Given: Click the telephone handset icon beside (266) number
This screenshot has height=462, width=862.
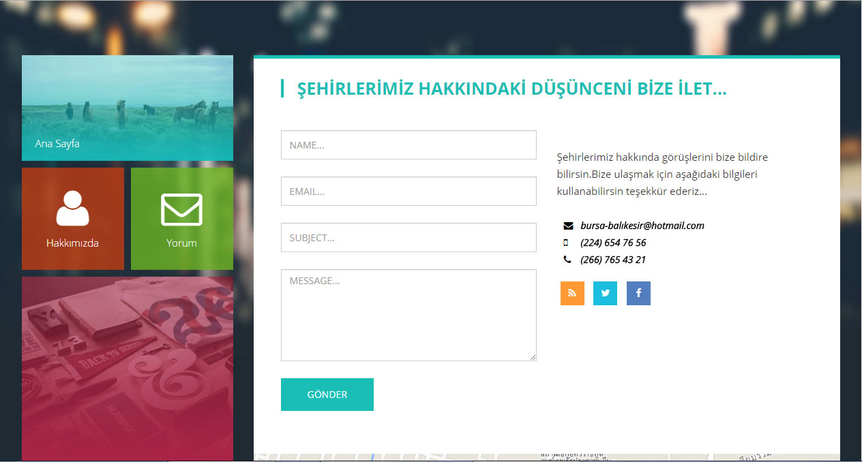Looking at the screenshot, I should tap(568, 260).
